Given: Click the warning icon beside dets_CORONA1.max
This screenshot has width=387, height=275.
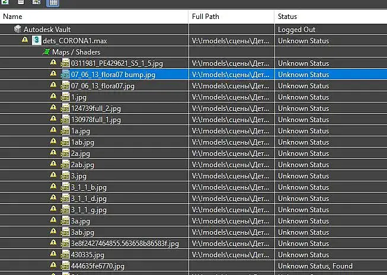Looking at the screenshot, I should tap(25, 40).
